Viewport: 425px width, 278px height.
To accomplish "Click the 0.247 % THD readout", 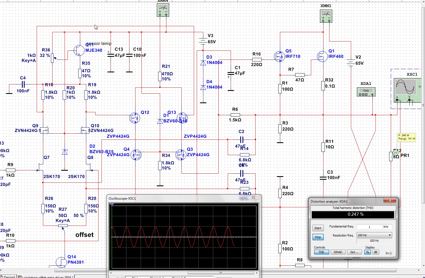I will pyautogui.click(x=353, y=214).
